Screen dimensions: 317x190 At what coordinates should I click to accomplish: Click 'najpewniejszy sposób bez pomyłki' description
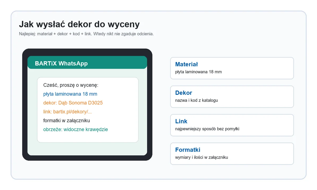tap(207, 129)
